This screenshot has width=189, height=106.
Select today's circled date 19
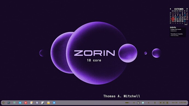coord(173,19)
